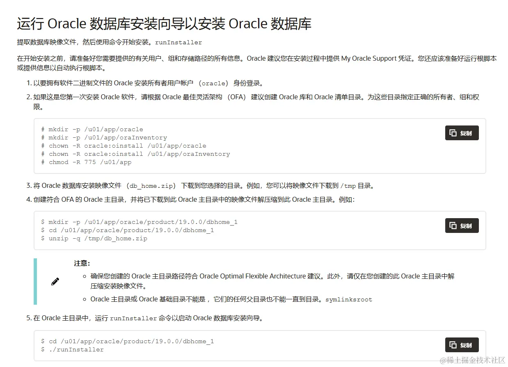508x367 pixels.
Task: Copy the unzip db_home.zip code block
Action: (462, 226)
